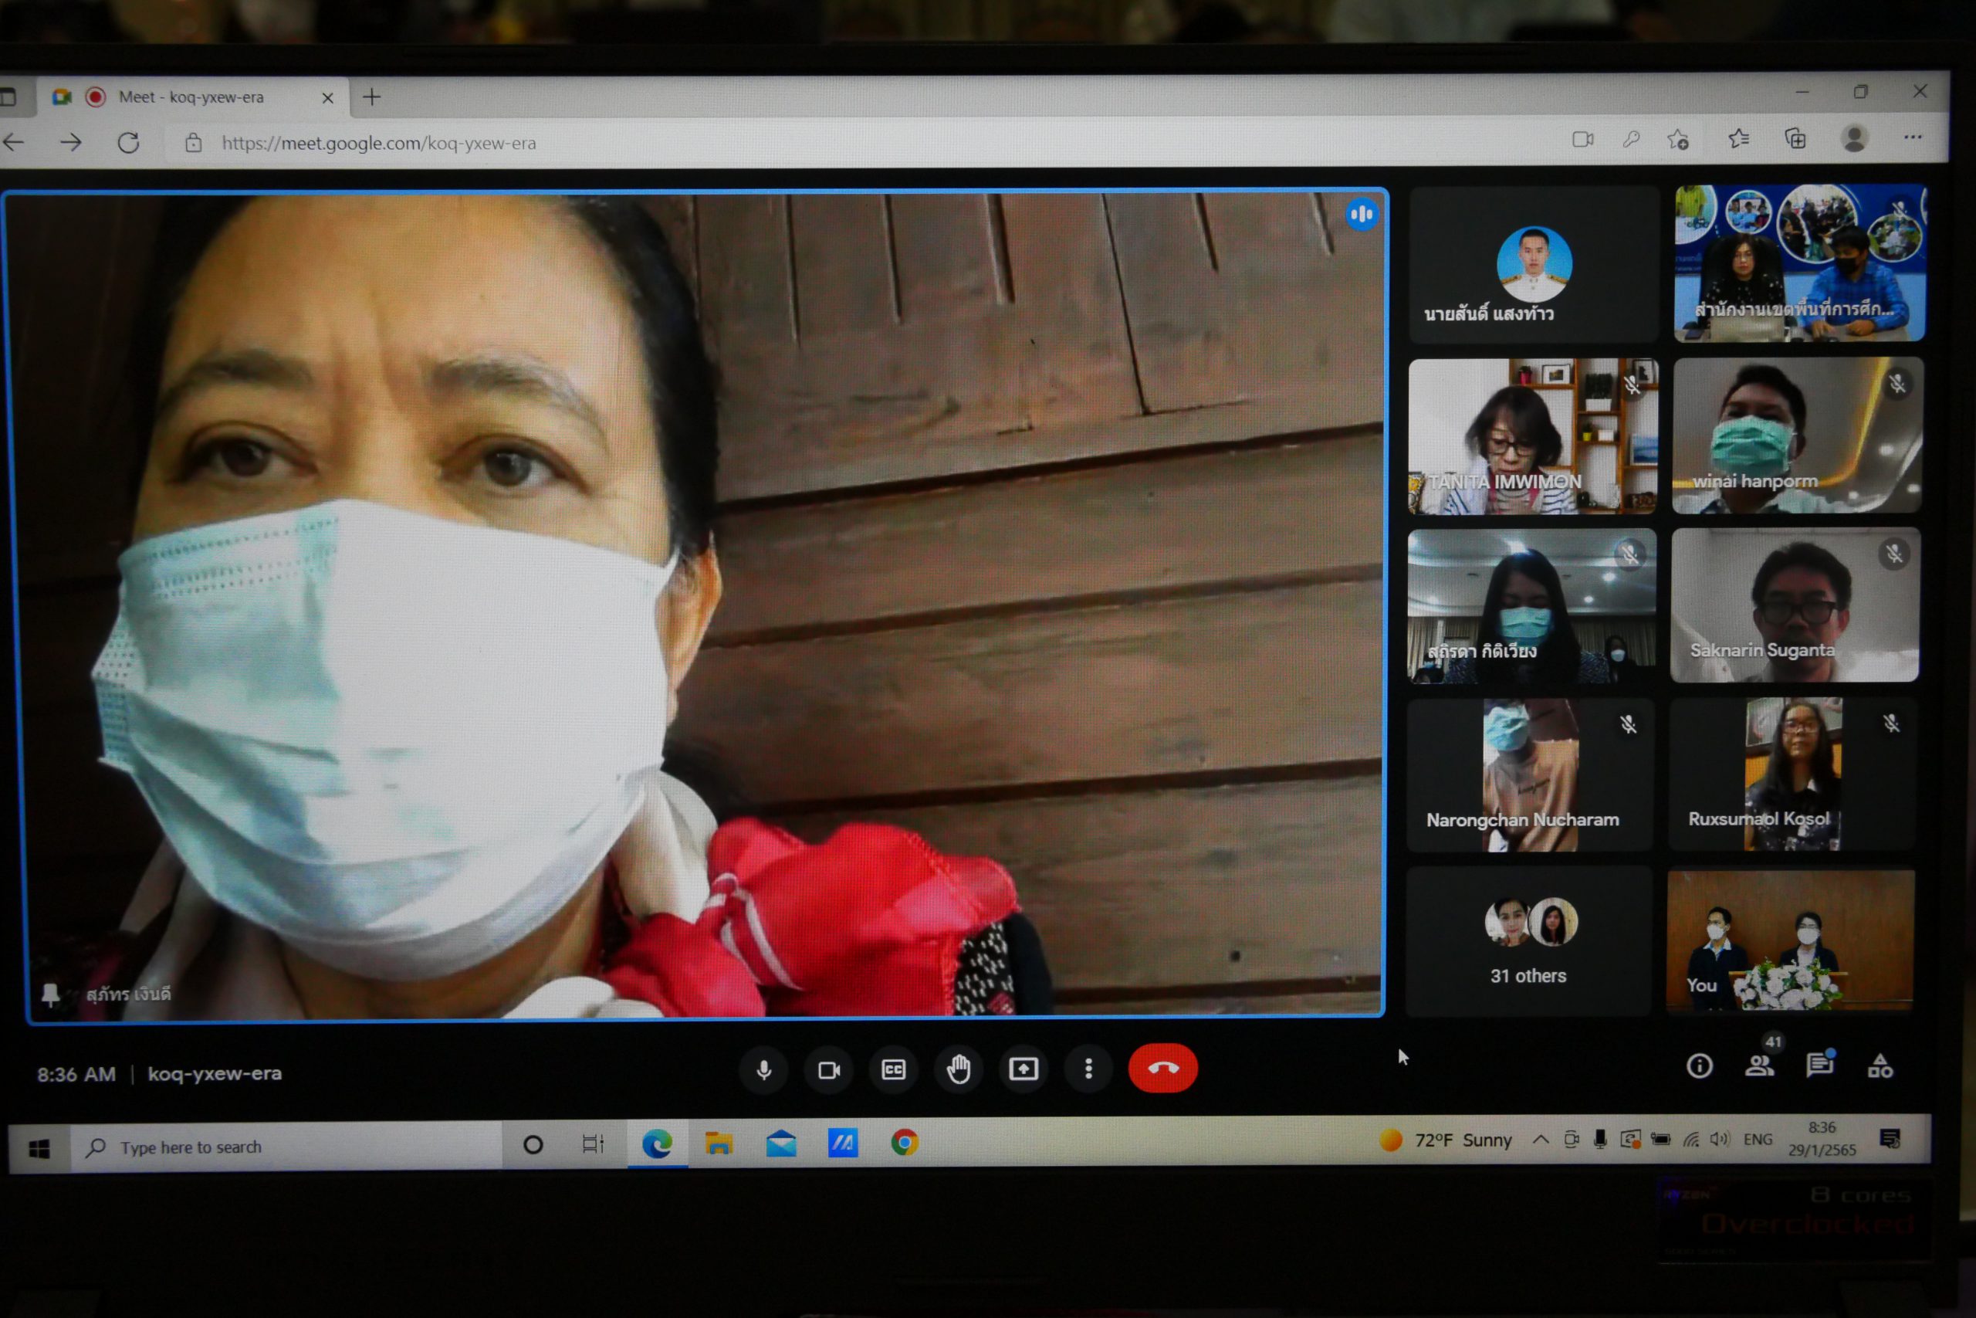
Task: Show the participants list with 41 badge
Action: tap(1759, 1066)
